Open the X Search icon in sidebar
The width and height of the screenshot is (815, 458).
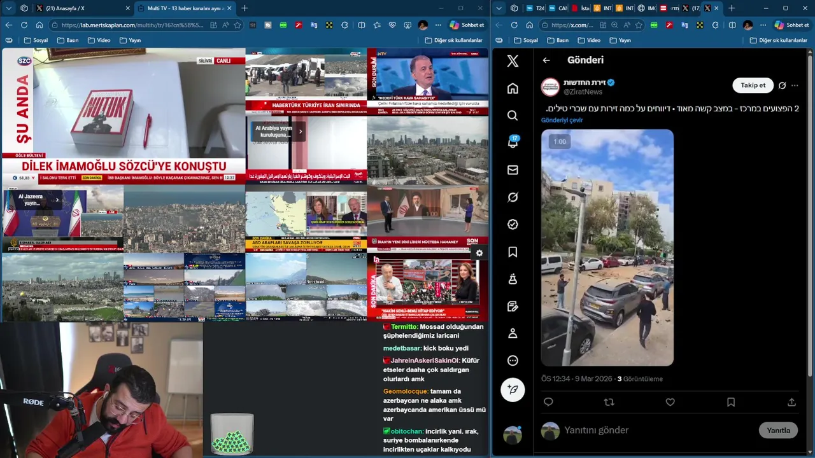(x=513, y=115)
